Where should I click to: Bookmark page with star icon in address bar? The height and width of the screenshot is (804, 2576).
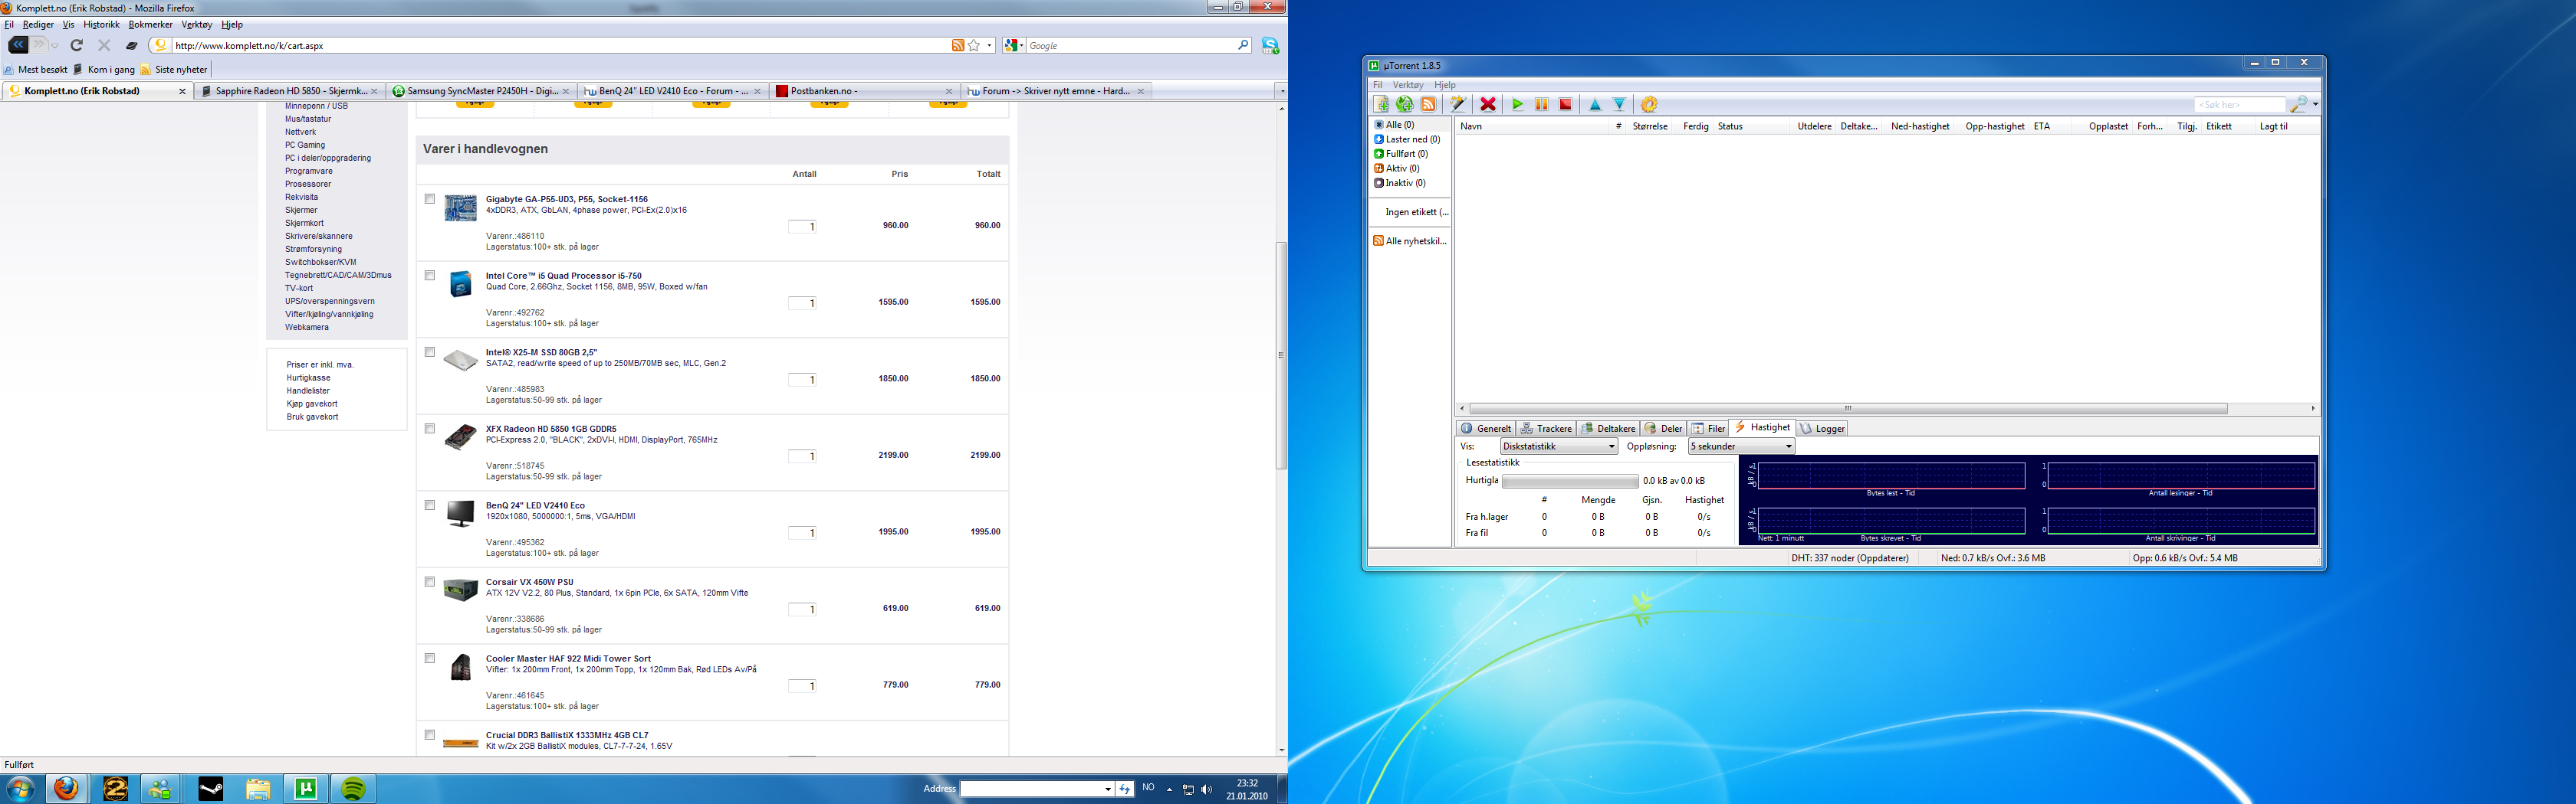click(974, 45)
